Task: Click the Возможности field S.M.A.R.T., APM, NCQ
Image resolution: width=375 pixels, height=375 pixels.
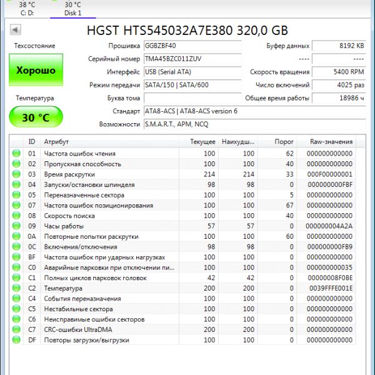Action: [x=255, y=124]
